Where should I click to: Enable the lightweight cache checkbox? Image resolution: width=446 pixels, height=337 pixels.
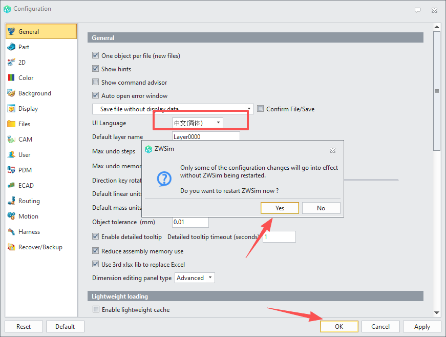(x=96, y=310)
